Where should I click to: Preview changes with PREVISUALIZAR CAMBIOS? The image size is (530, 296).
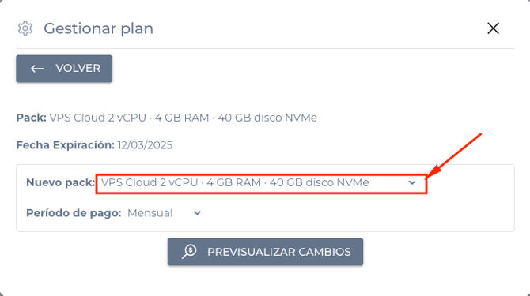pyautogui.click(x=265, y=252)
